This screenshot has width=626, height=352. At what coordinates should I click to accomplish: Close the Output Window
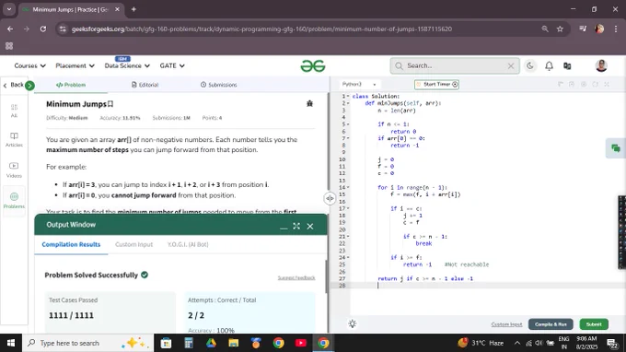pyautogui.click(x=310, y=226)
